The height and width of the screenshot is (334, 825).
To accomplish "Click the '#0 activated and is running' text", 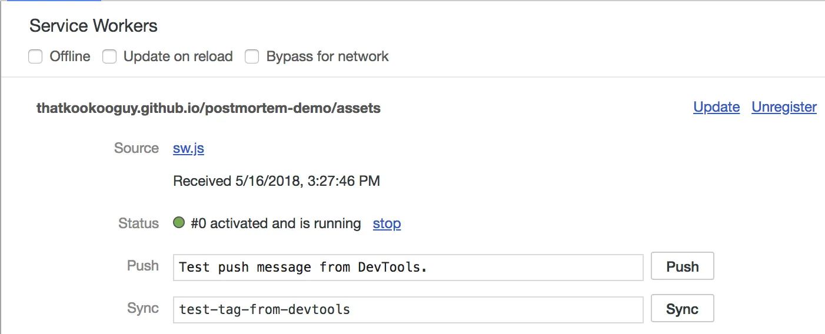I will pos(276,223).
